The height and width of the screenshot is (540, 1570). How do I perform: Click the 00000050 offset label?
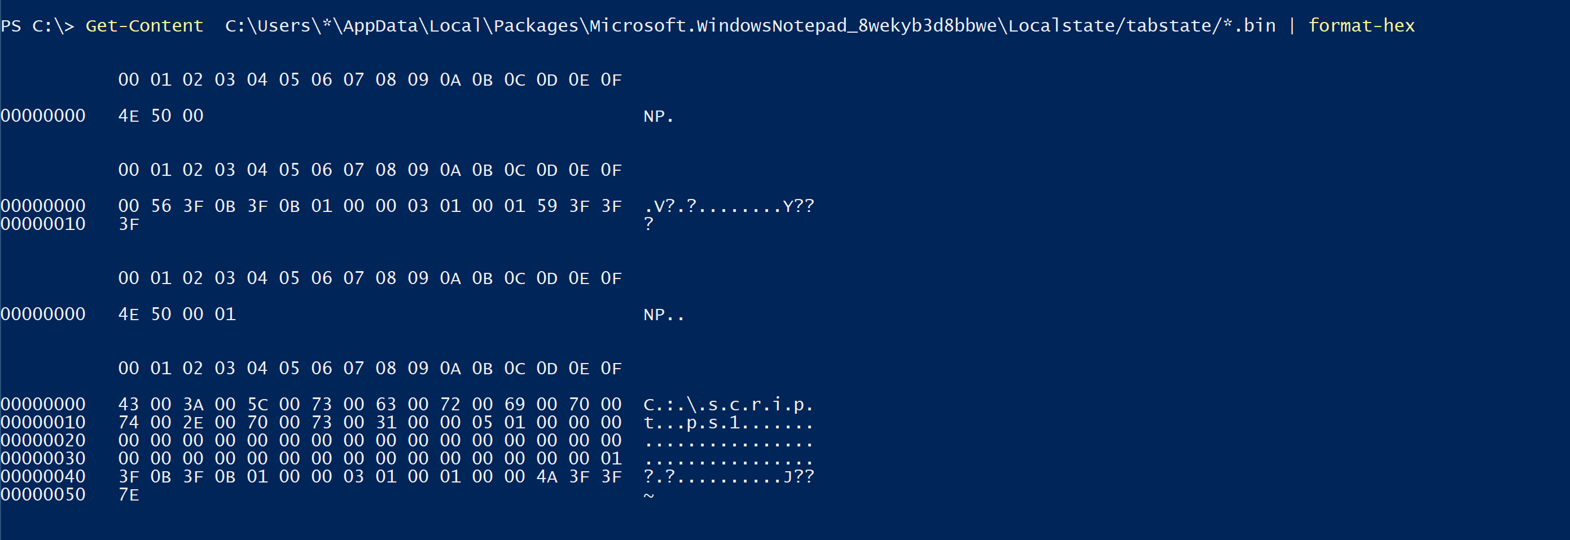pos(43,495)
